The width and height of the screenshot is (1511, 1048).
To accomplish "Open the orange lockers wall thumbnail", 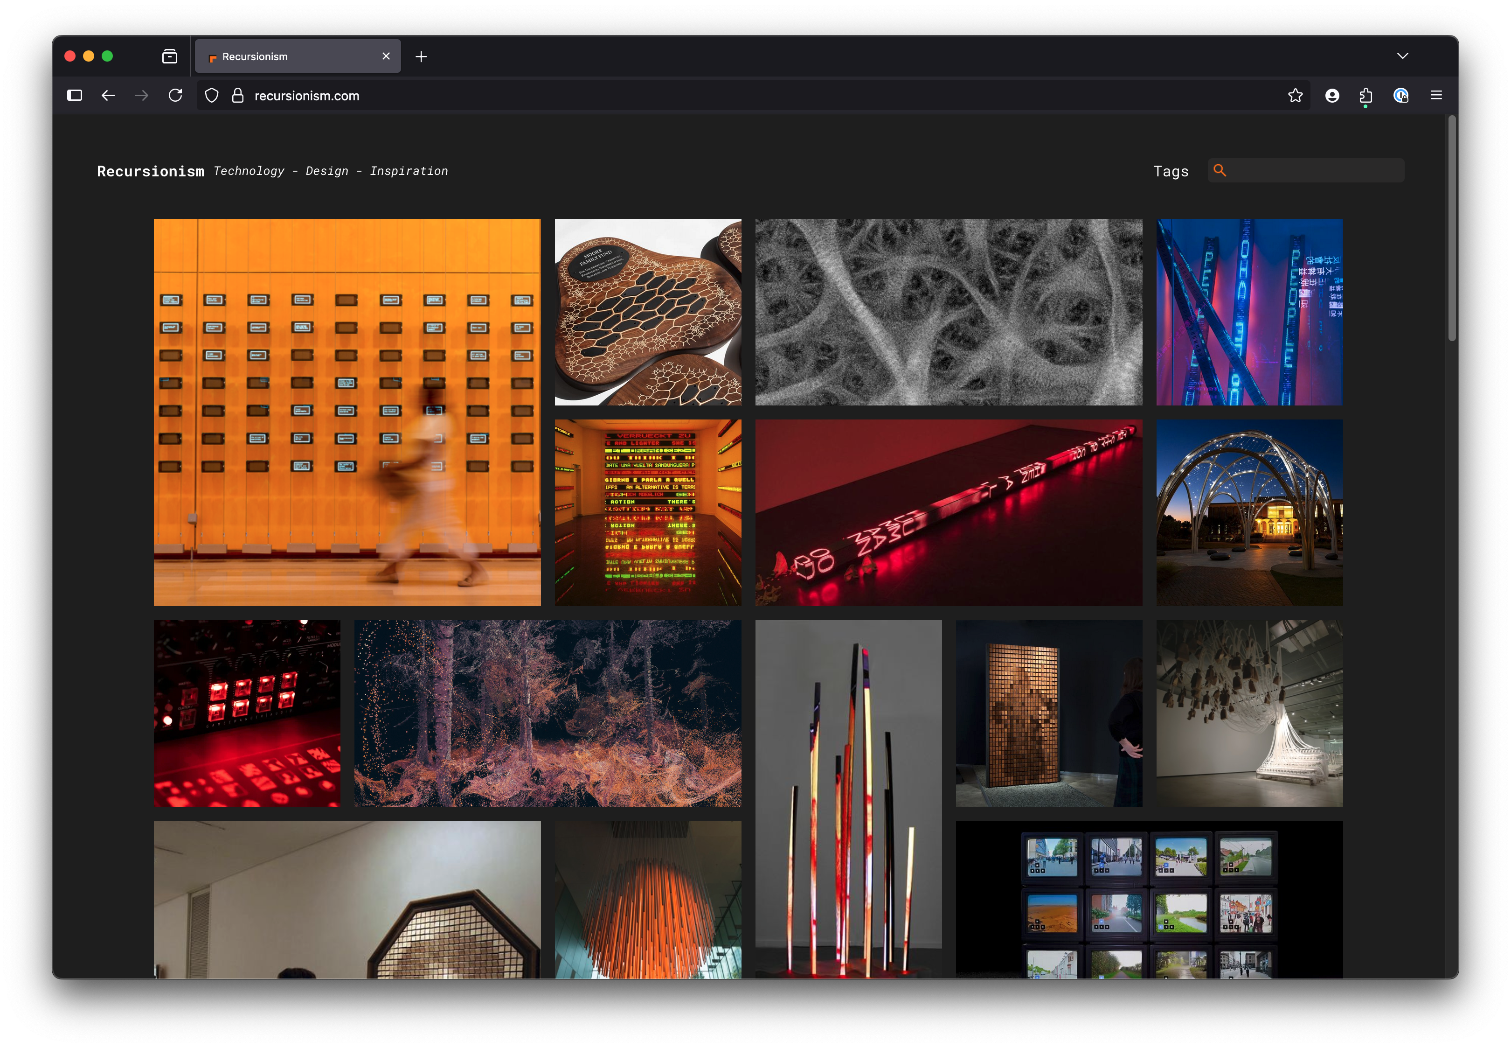I will [x=347, y=412].
